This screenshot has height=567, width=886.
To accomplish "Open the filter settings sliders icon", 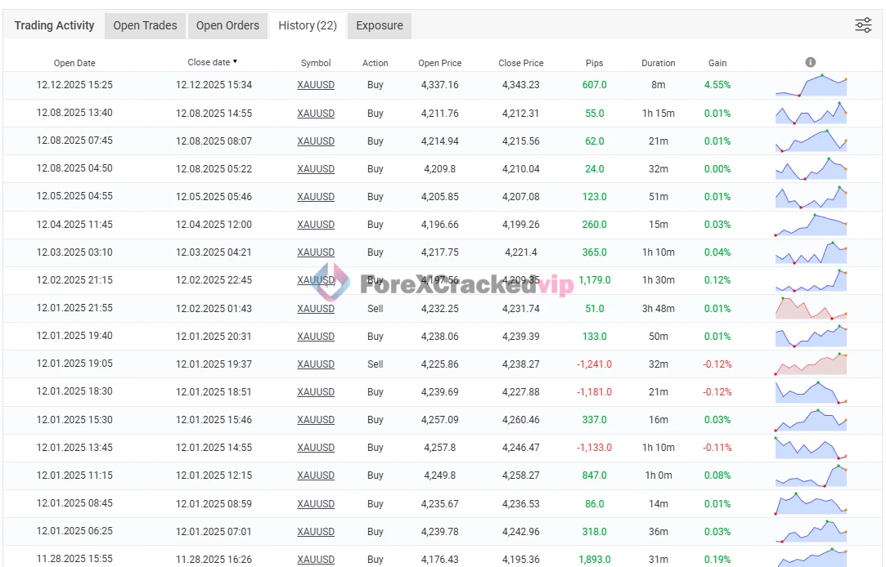I will [x=863, y=25].
